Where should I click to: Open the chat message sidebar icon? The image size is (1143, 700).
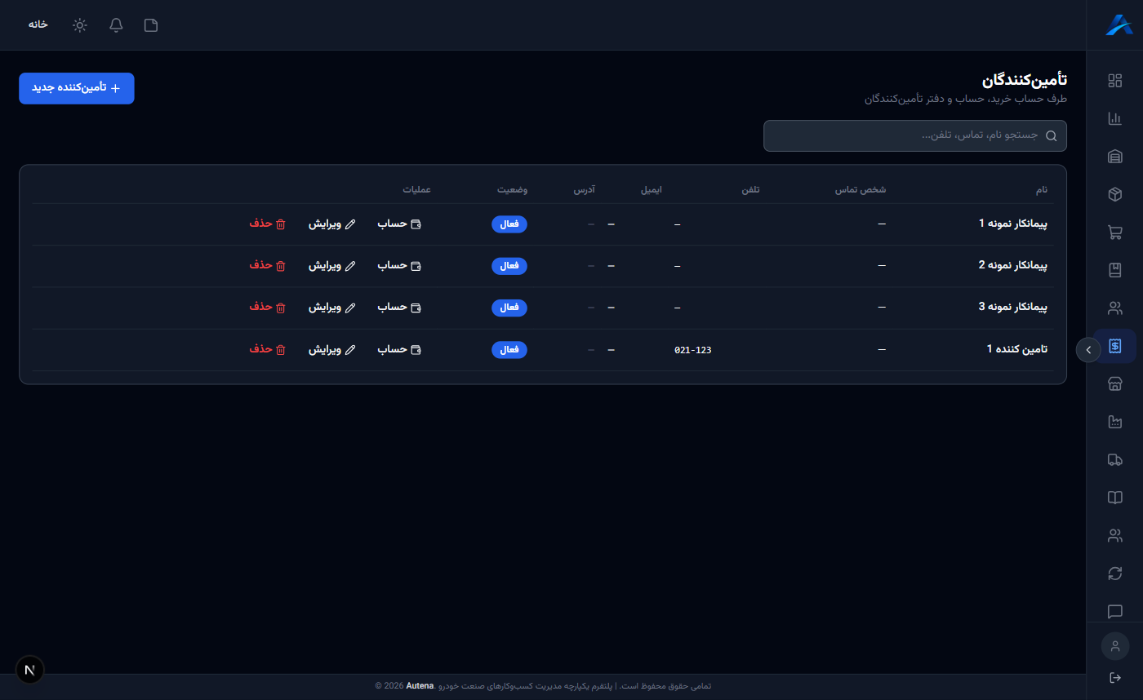(1114, 612)
